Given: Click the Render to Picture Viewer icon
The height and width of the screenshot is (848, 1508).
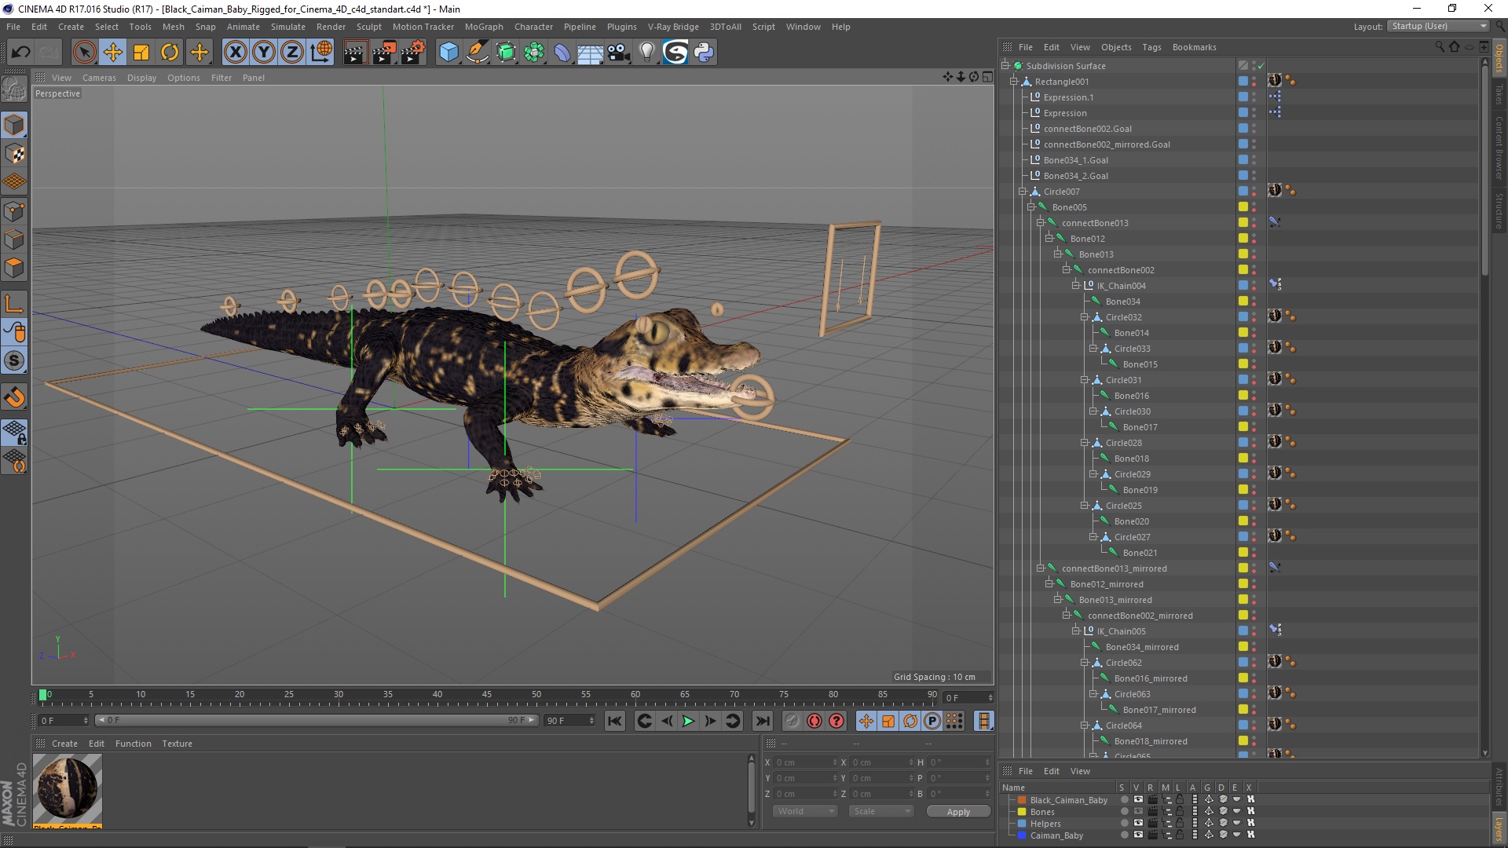Looking at the screenshot, I should coord(384,51).
